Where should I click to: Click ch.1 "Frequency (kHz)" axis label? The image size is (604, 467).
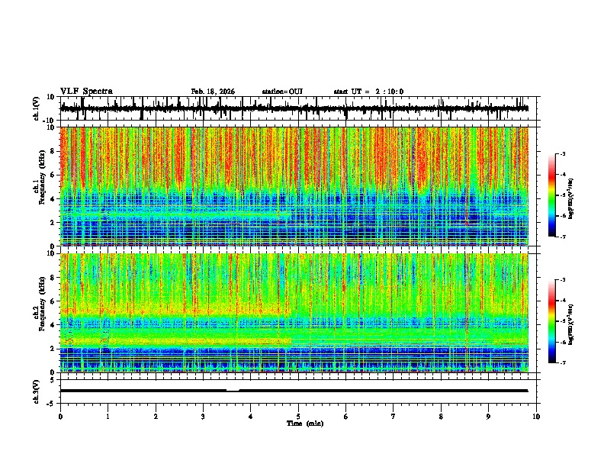[42, 177]
